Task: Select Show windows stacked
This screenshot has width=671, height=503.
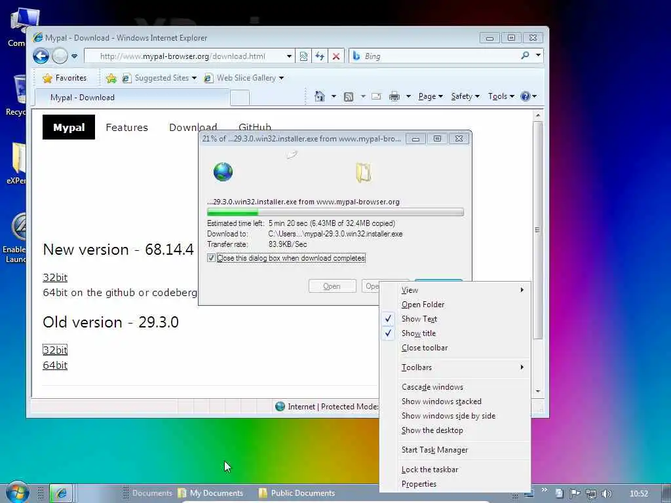Action: click(x=455, y=401)
